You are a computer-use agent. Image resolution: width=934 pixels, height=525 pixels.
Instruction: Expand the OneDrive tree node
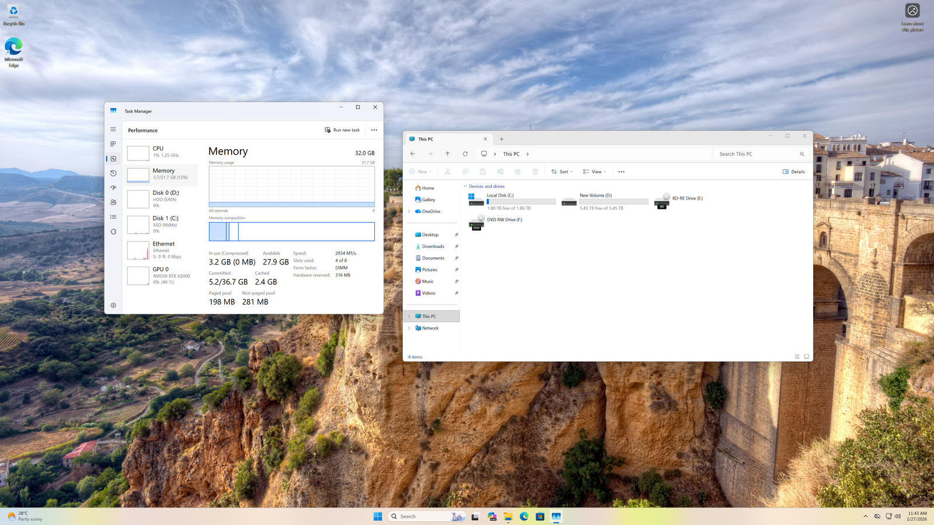[409, 211]
